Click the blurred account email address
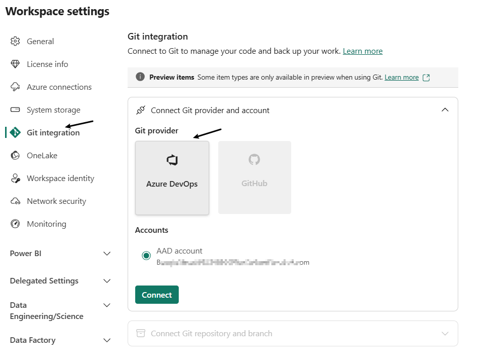477x356 pixels. [233, 262]
